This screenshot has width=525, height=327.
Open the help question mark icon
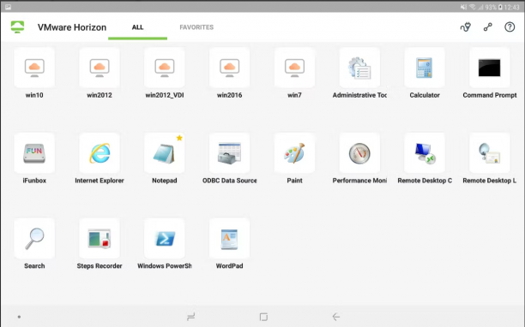coord(510,27)
